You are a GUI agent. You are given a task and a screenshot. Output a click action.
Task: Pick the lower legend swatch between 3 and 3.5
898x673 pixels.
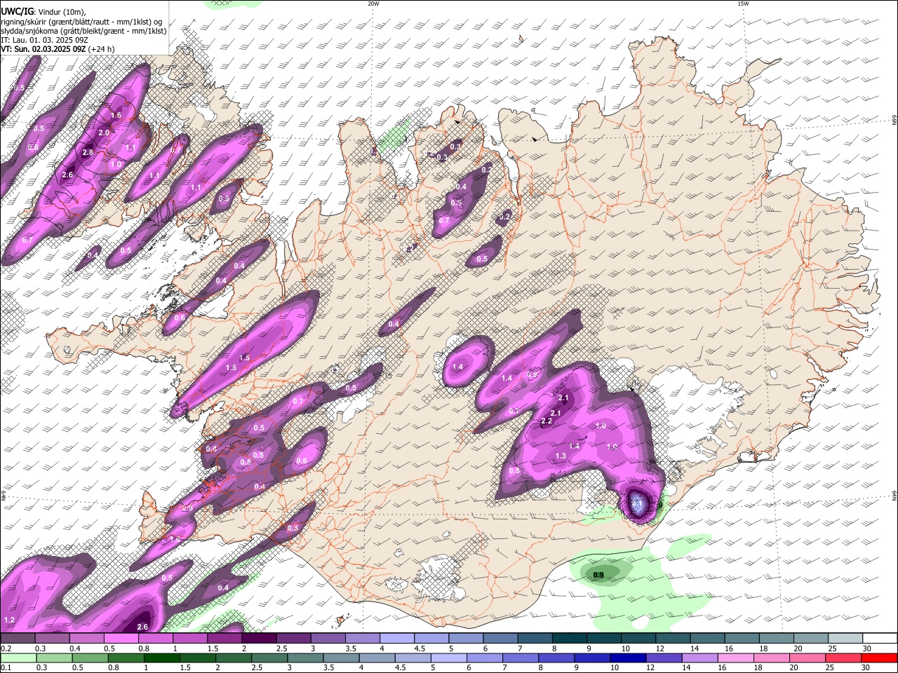tap(305, 658)
